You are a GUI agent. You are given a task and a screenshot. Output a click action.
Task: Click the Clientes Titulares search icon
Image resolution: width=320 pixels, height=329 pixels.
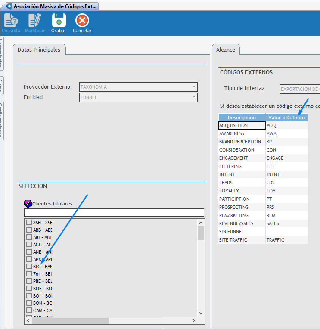[28, 204]
